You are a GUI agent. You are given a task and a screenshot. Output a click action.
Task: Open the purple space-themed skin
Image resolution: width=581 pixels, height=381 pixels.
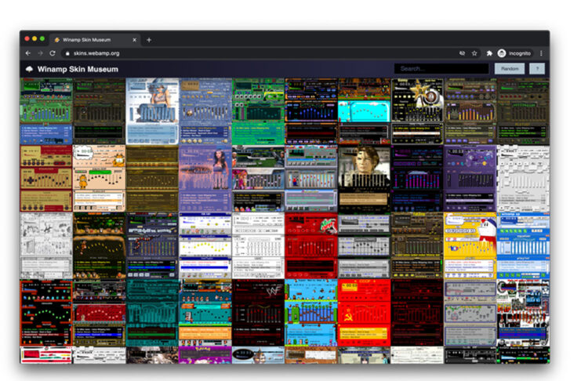470,178
